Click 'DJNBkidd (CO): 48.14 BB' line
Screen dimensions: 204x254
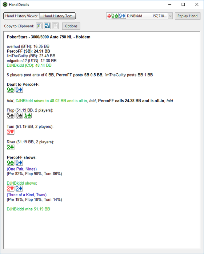click(x=29, y=65)
